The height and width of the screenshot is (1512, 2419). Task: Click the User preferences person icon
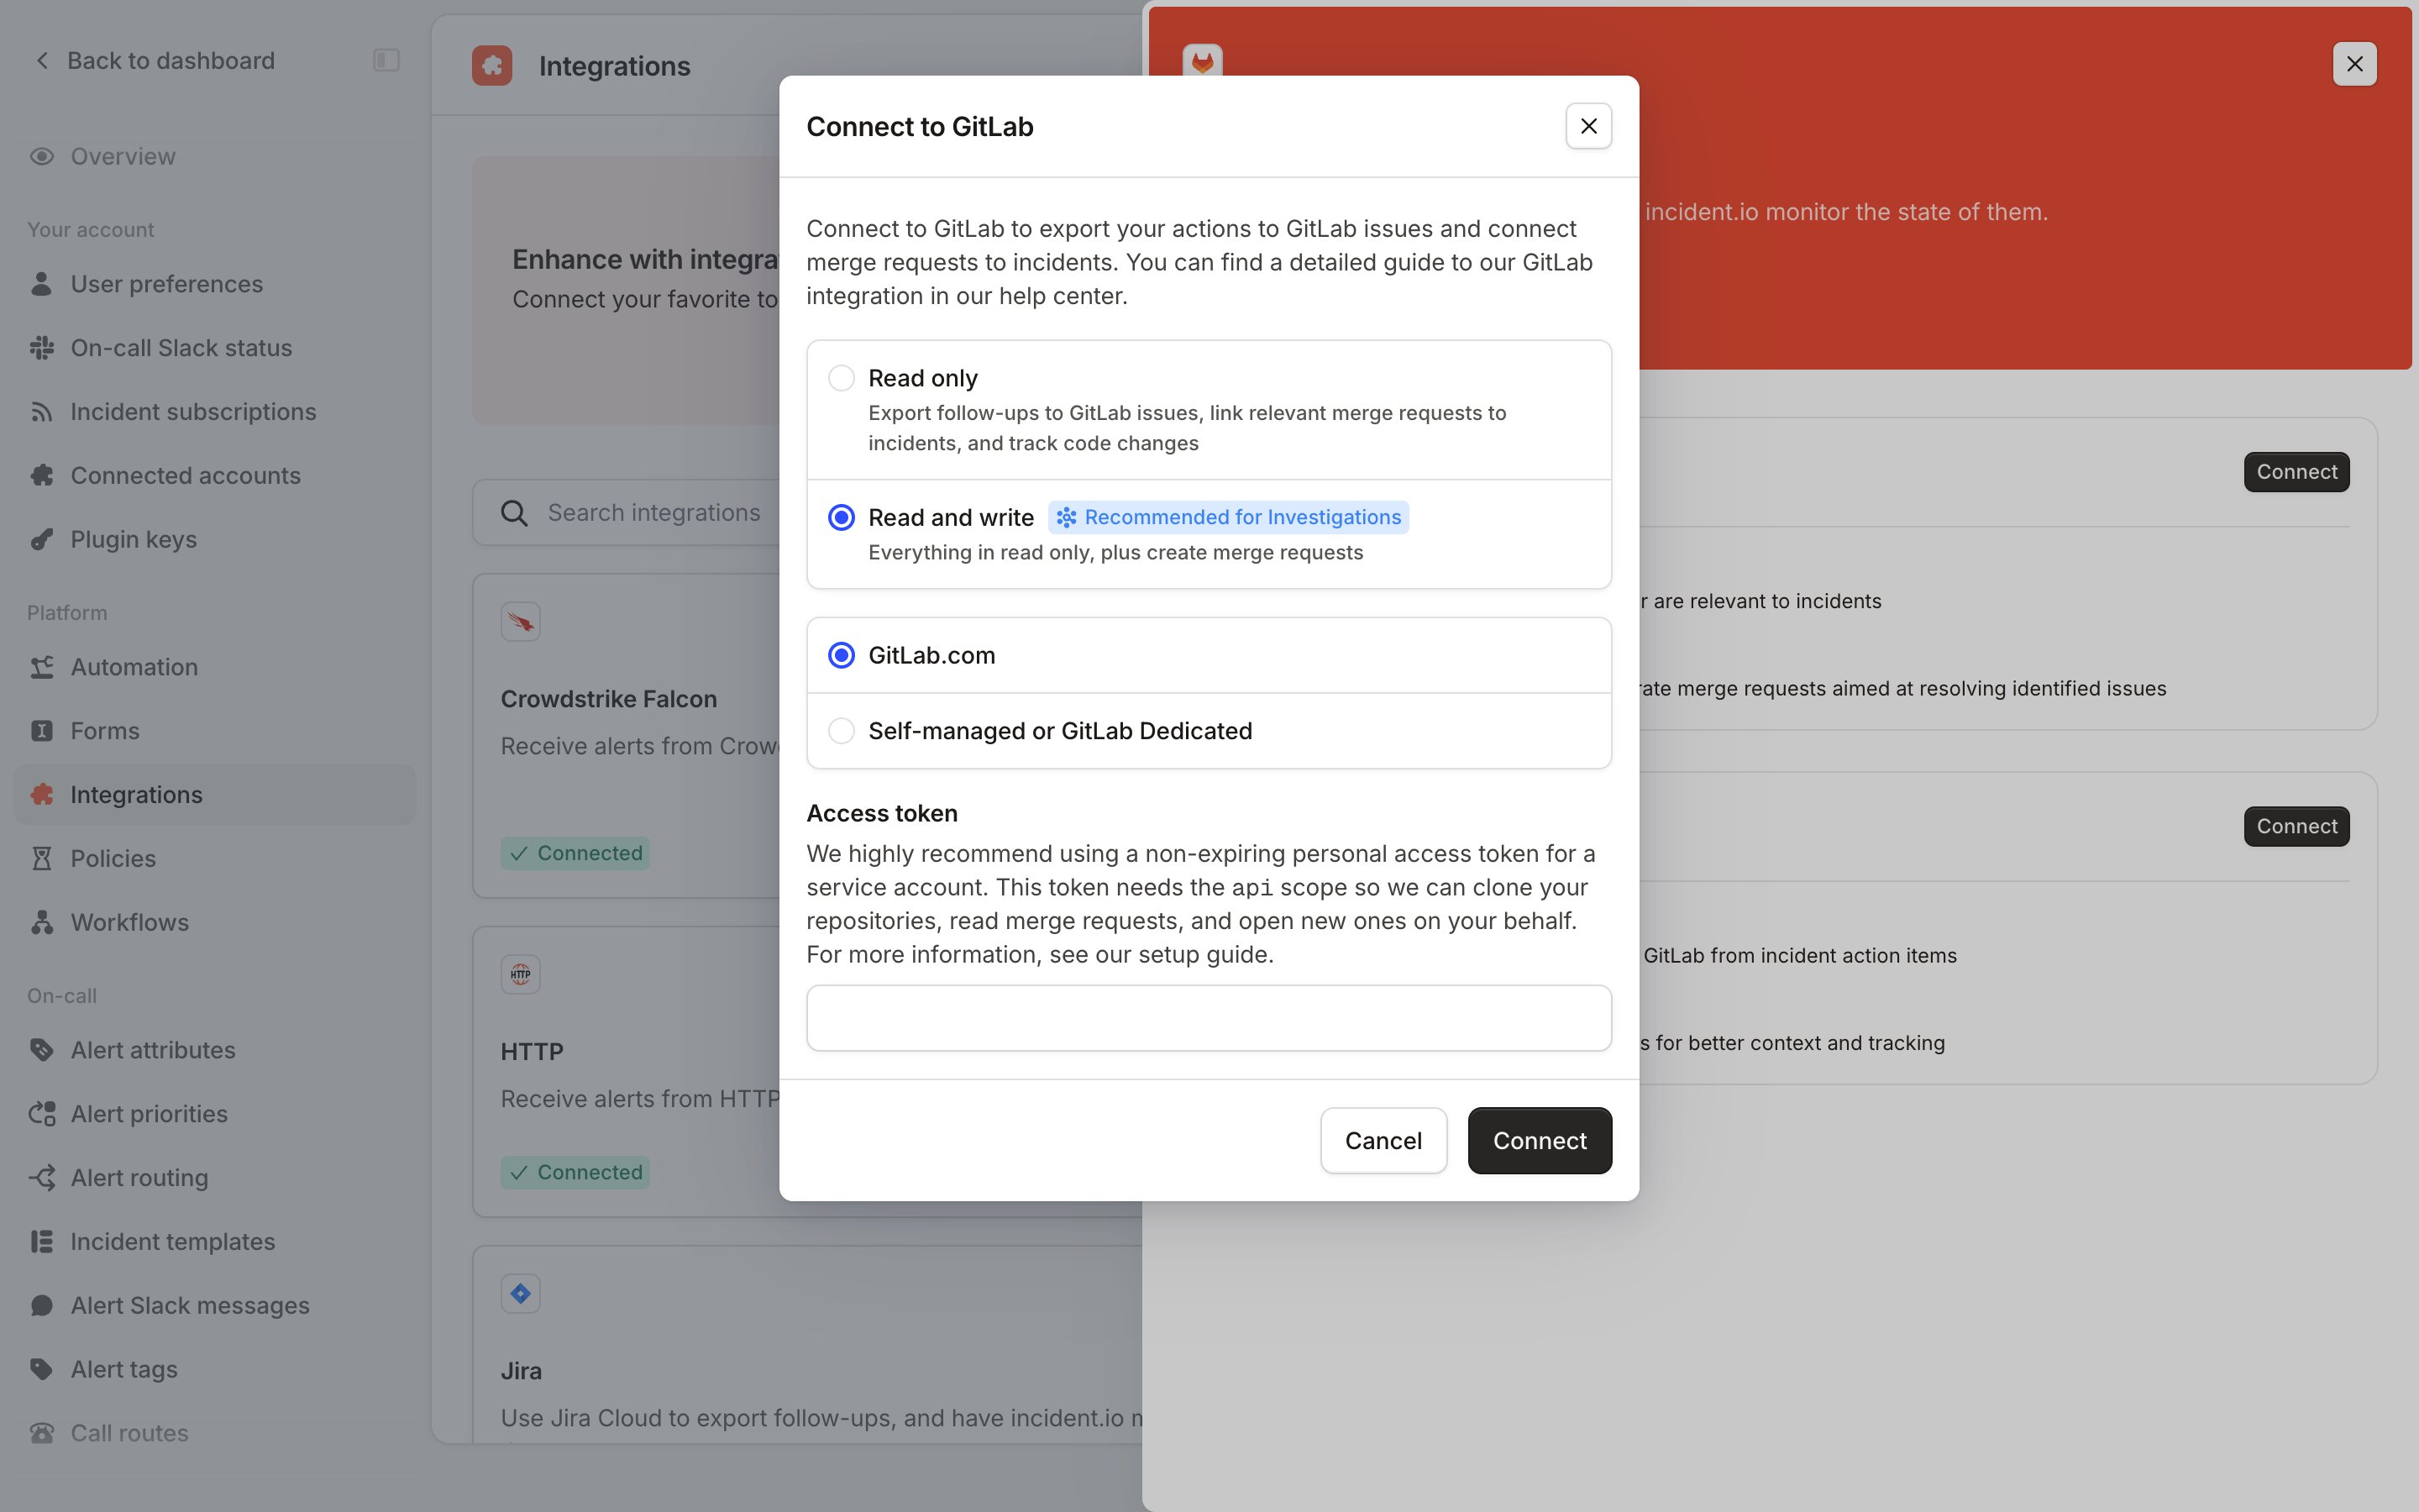coord(42,284)
